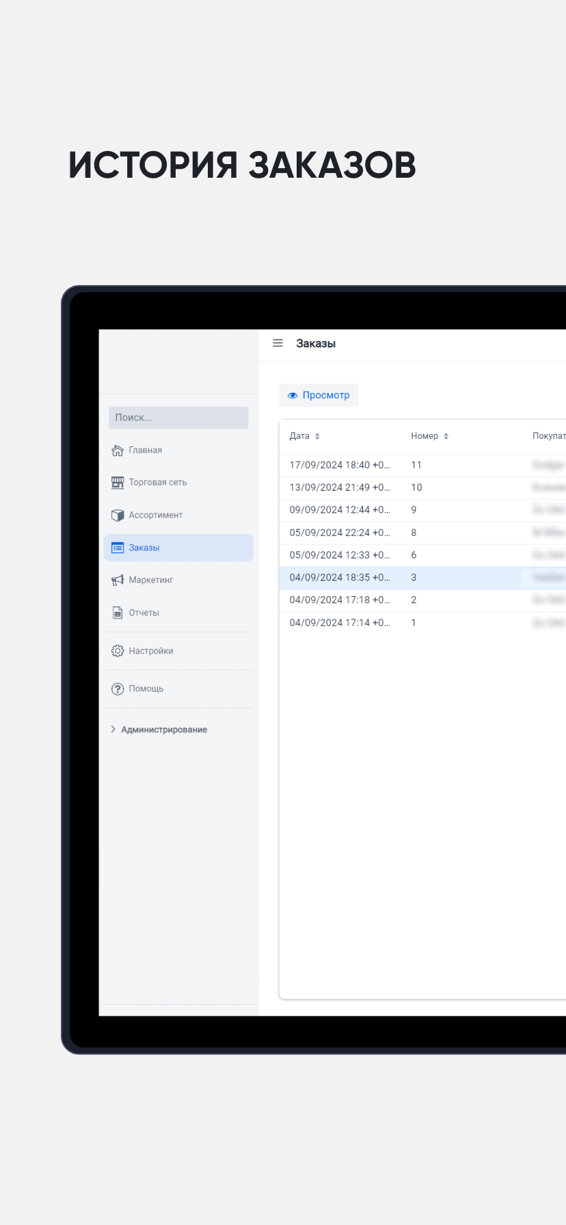Viewport: 566px width, 1225px height.
Task: Click the gear icon for Настройки
Action: pyautogui.click(x=118, y=651)
